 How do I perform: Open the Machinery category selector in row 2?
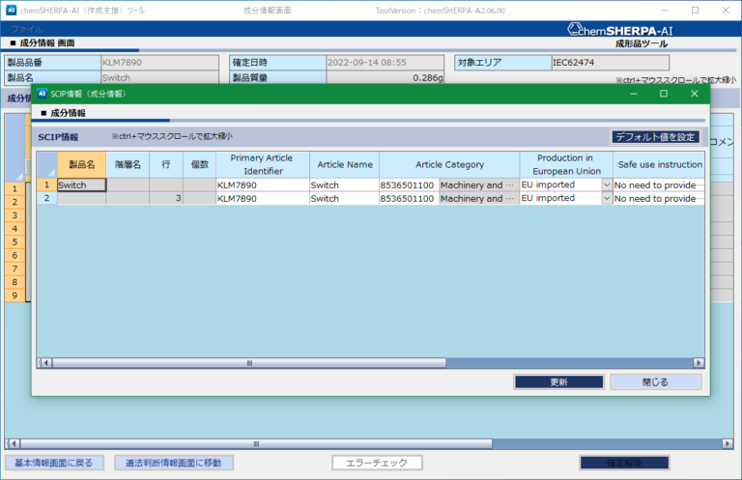pos(478,198)
